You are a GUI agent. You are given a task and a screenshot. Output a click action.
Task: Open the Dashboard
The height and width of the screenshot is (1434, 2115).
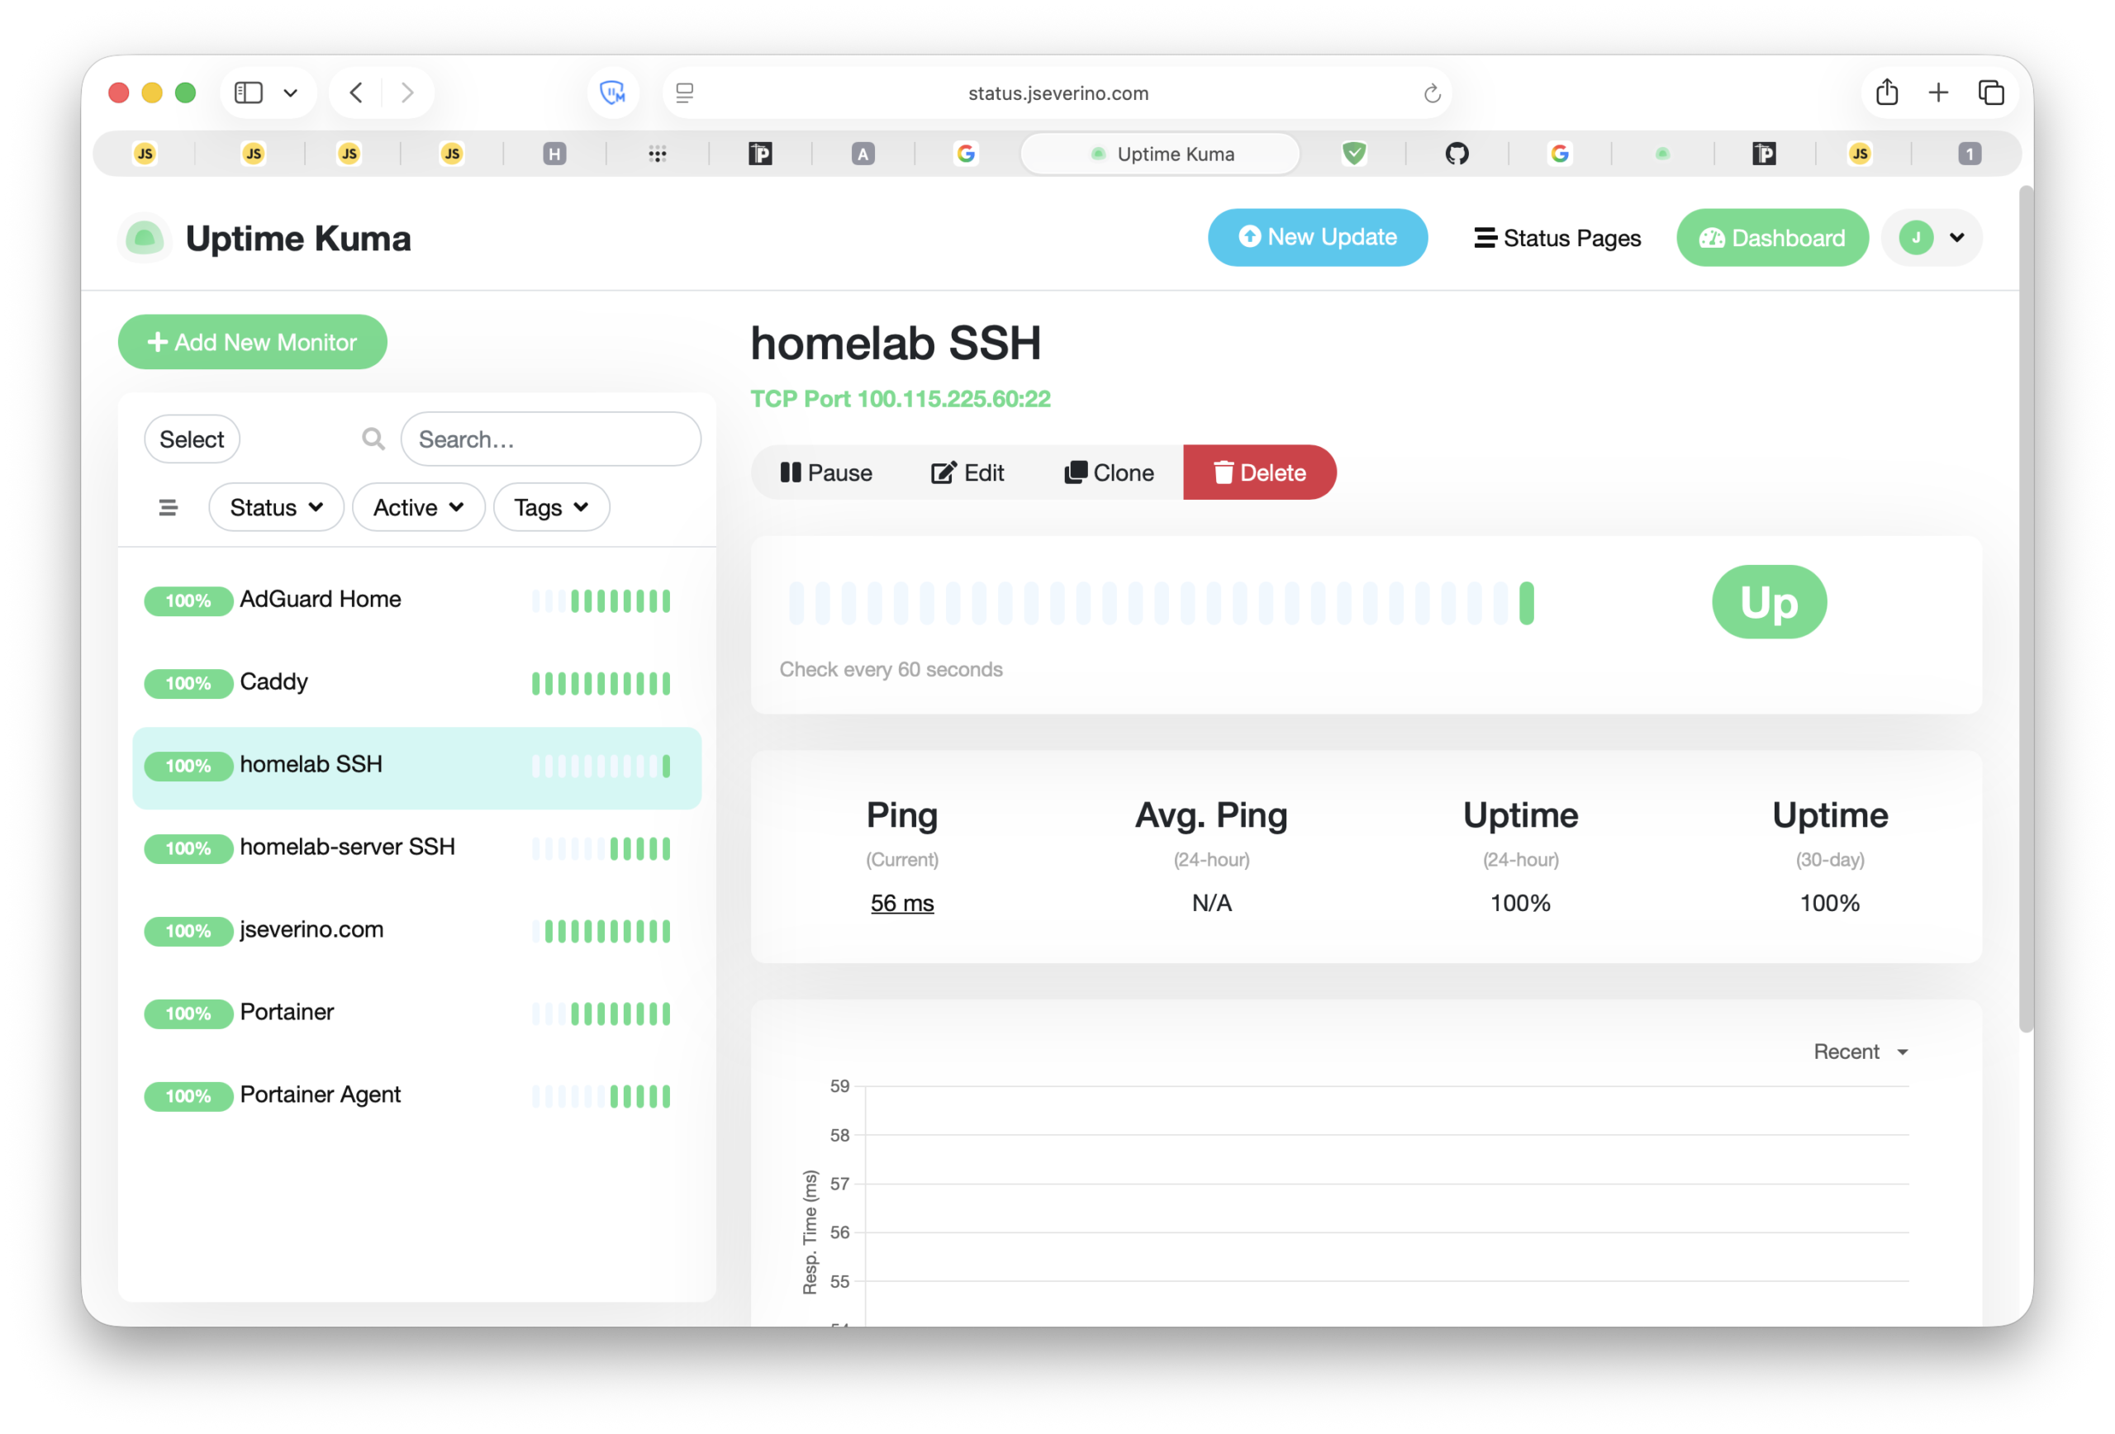[1772, 237]
